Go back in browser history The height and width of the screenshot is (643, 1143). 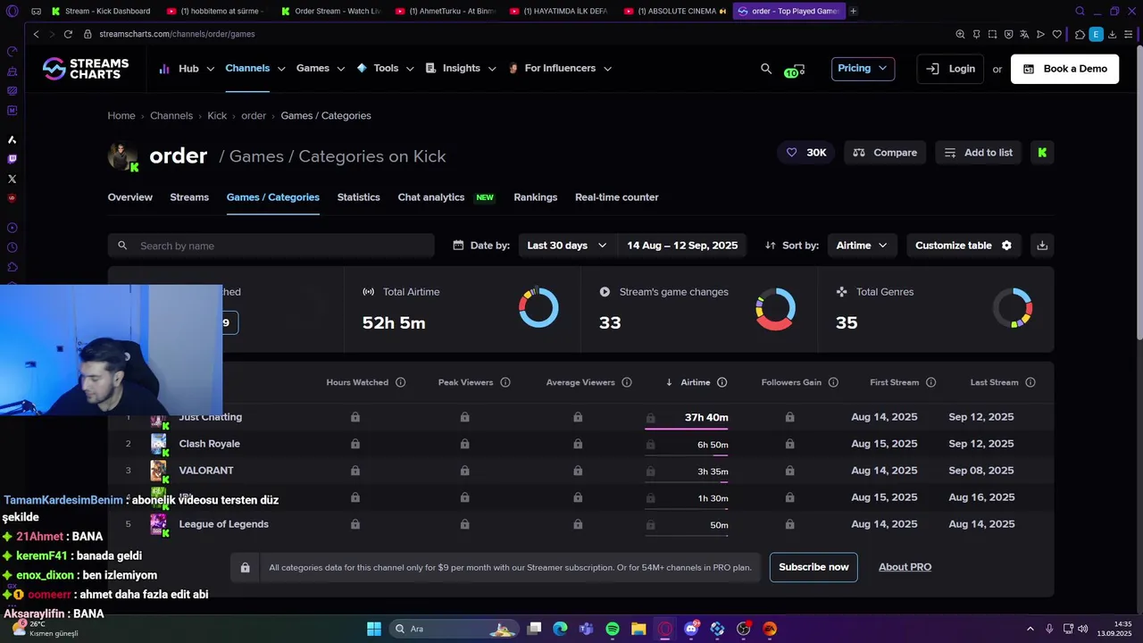coord(36,34)
